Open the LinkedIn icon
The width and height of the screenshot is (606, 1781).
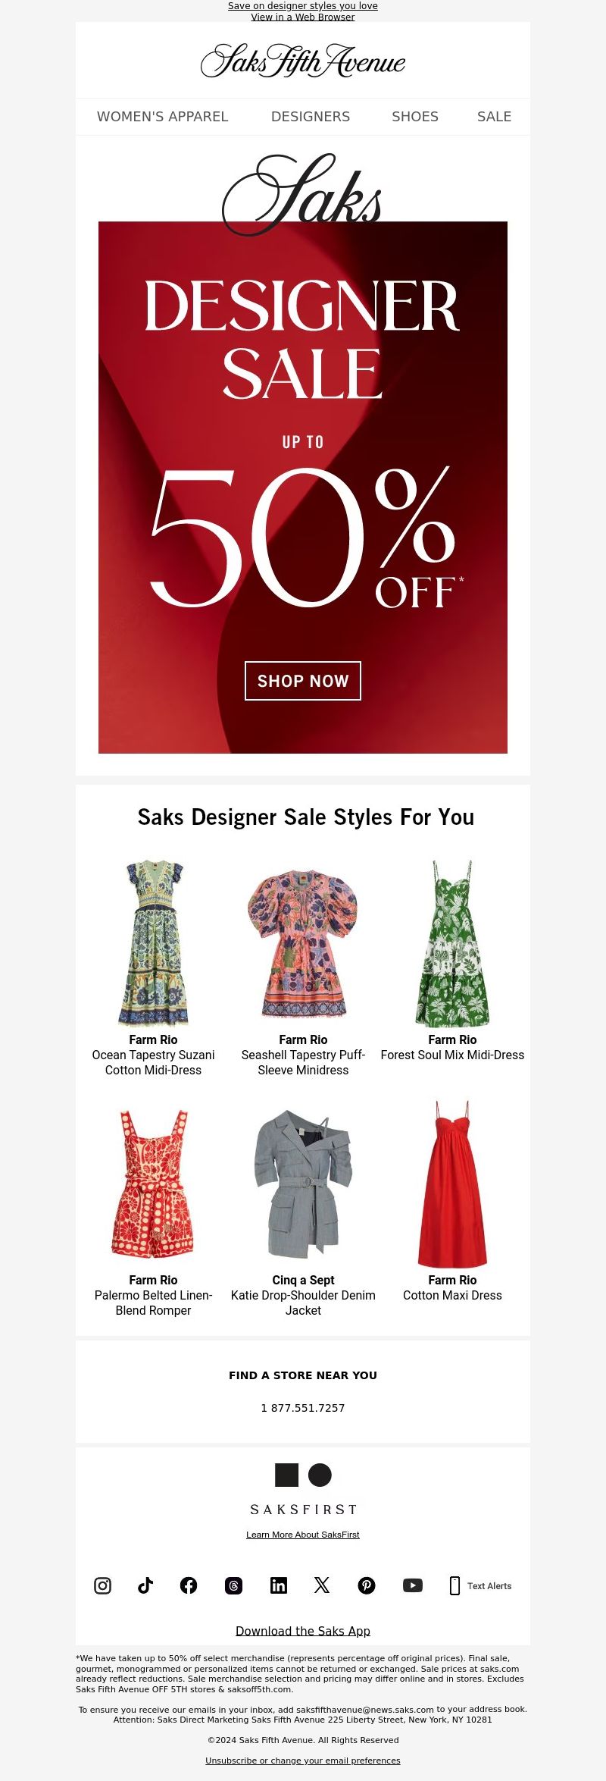[279, 1585]
